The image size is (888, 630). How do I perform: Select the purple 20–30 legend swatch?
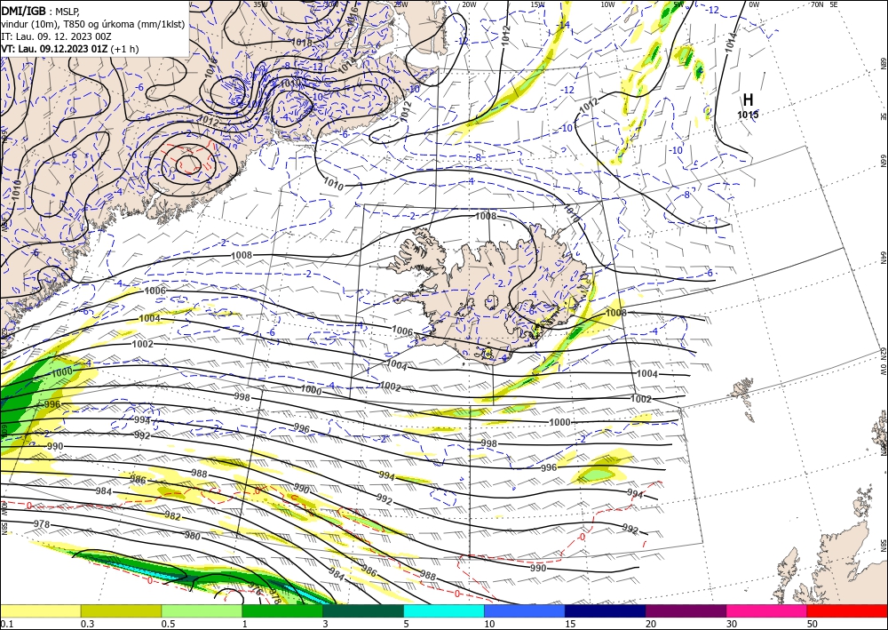point(686,610)
